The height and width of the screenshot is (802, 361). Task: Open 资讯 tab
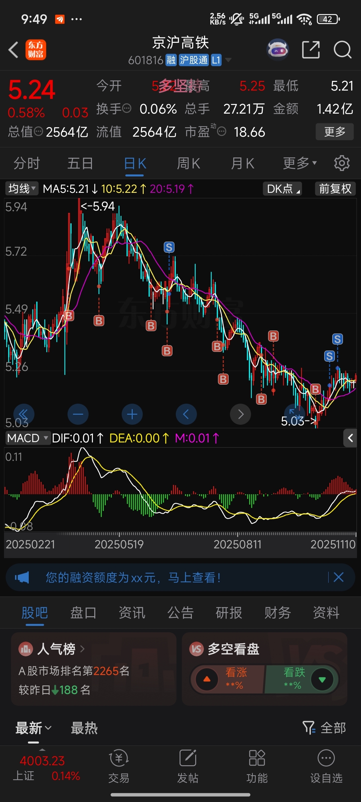click(132, 613)
